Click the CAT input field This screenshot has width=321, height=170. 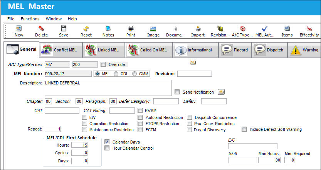[62, 111]
